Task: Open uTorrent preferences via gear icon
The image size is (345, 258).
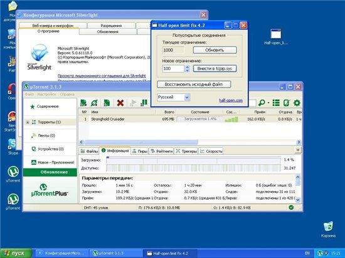Action: (x=297, y=103)
